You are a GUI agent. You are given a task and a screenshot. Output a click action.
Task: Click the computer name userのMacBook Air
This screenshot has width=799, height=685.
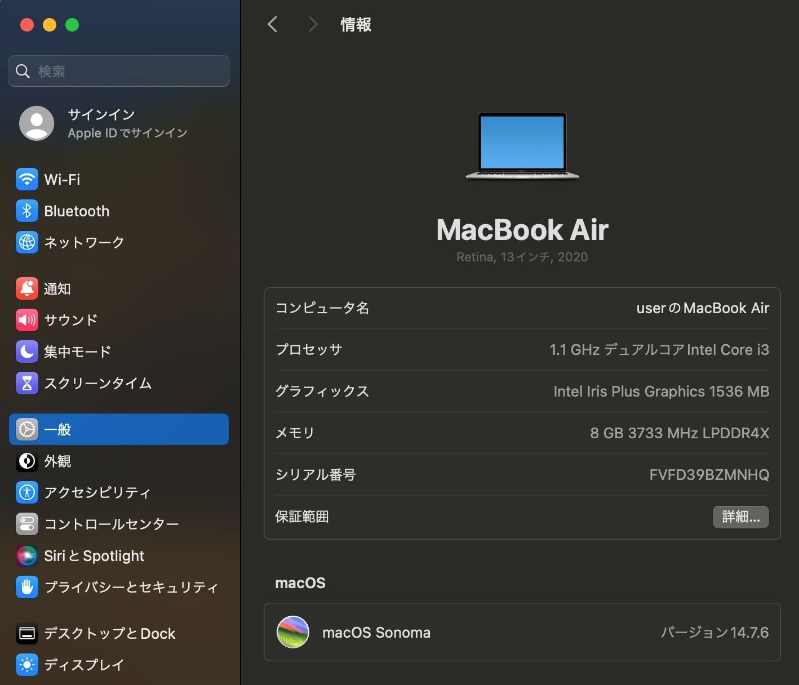pyautogui.click(x=703, y=308)
